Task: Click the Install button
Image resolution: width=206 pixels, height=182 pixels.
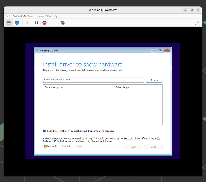Action: 154,147
